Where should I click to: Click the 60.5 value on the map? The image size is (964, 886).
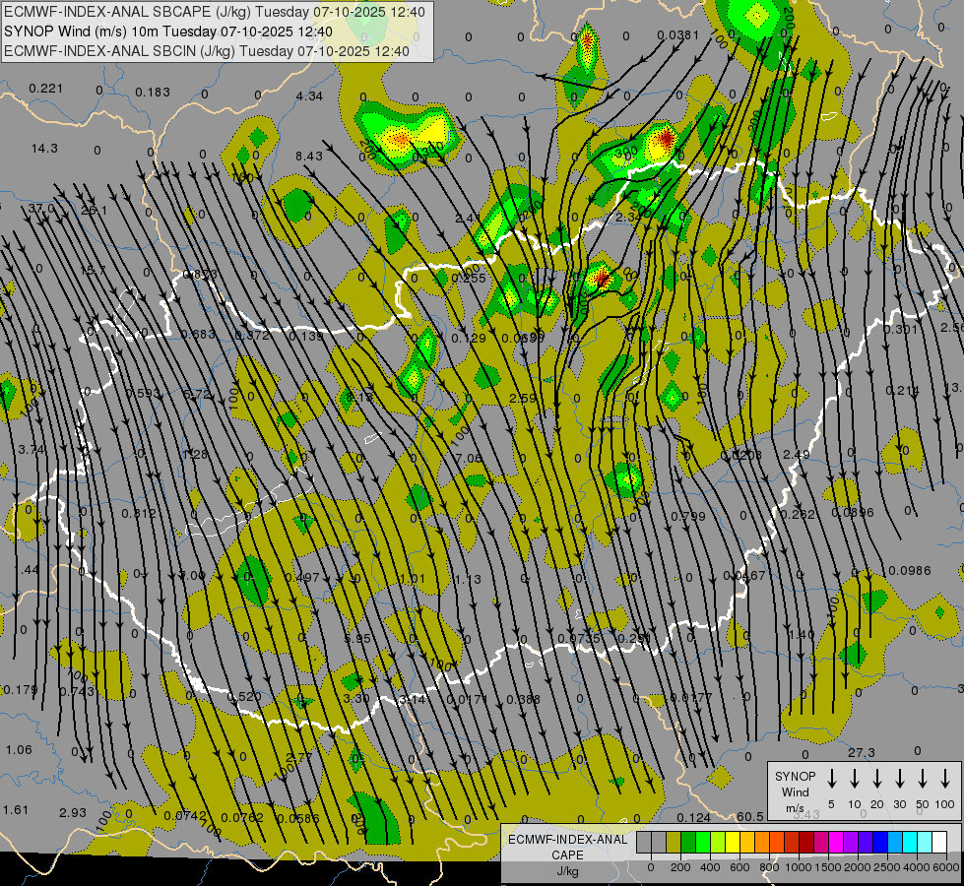749,817
